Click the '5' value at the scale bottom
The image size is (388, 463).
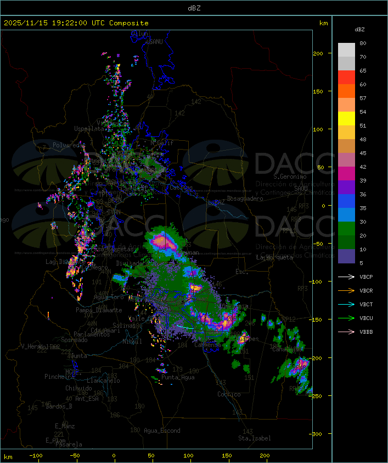361,263
